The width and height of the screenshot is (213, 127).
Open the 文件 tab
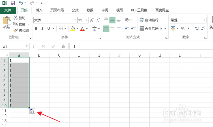pos(8,10)
